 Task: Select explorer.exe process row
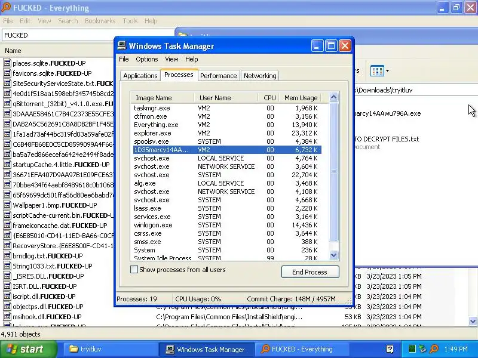pyautogui.click(x=227, y=133)
